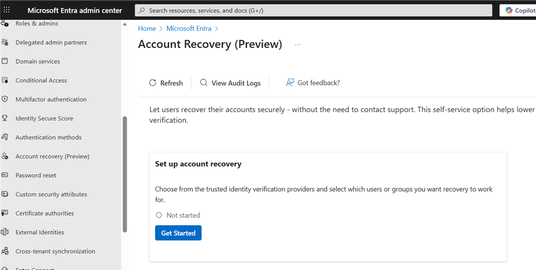Click the Authentication methods icon

5,137
